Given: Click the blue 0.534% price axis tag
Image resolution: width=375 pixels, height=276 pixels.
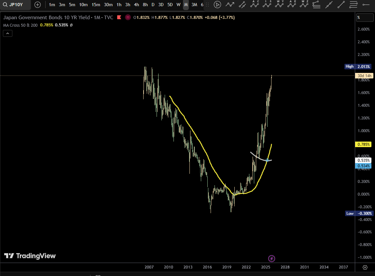Looking at the screenshot, I should pos(364,166).
